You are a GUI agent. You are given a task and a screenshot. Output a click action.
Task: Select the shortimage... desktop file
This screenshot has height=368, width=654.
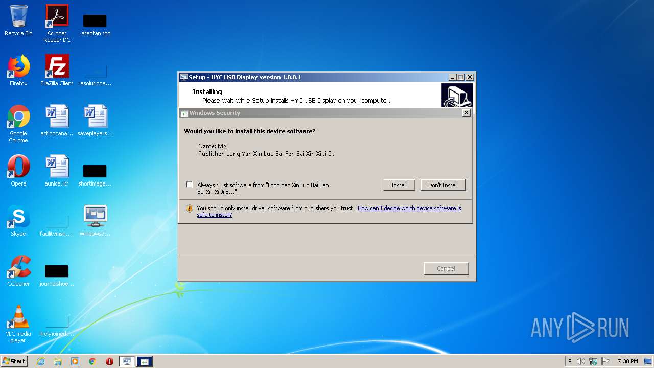coord(95,175)
